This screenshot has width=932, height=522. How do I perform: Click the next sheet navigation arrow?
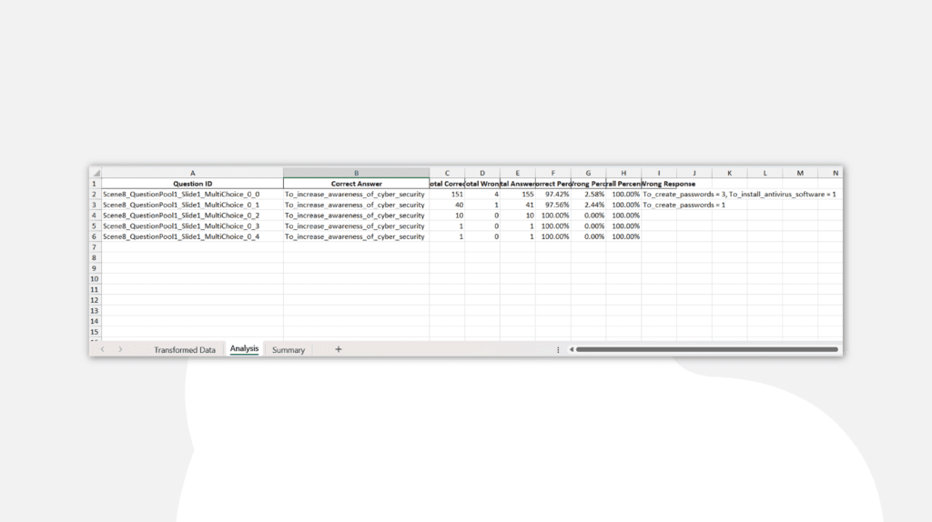[120, 349]
